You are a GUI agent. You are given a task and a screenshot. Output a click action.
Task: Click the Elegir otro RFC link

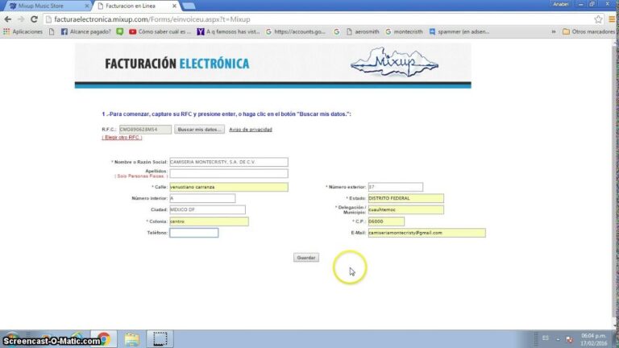[x=122, y=137]
